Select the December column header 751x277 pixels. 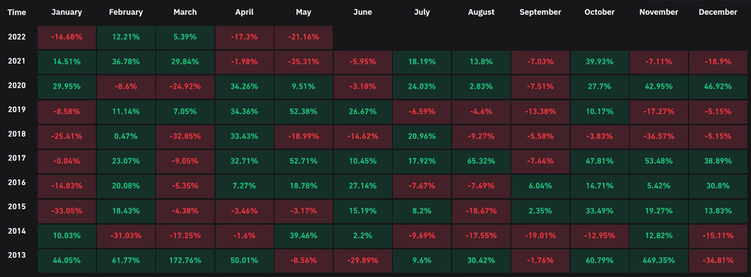[x=718, y=12]
